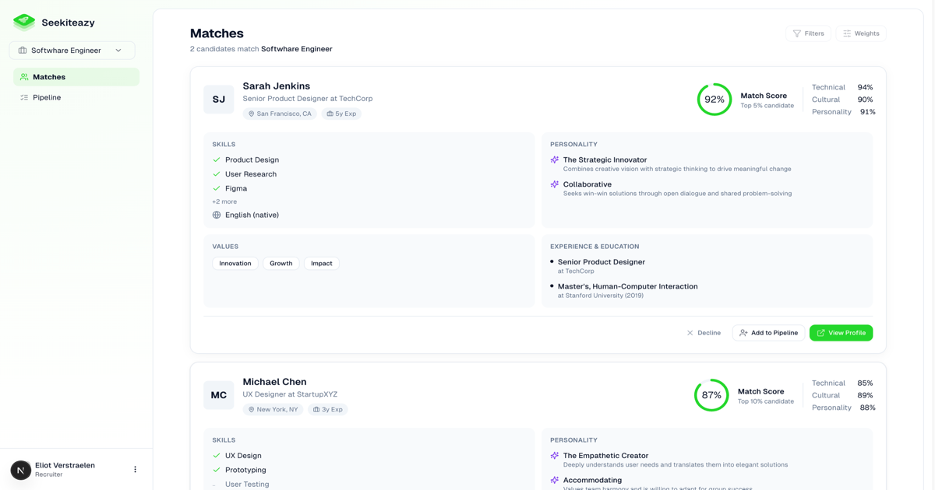Click the location pin icon beside San Francisco

252,114
